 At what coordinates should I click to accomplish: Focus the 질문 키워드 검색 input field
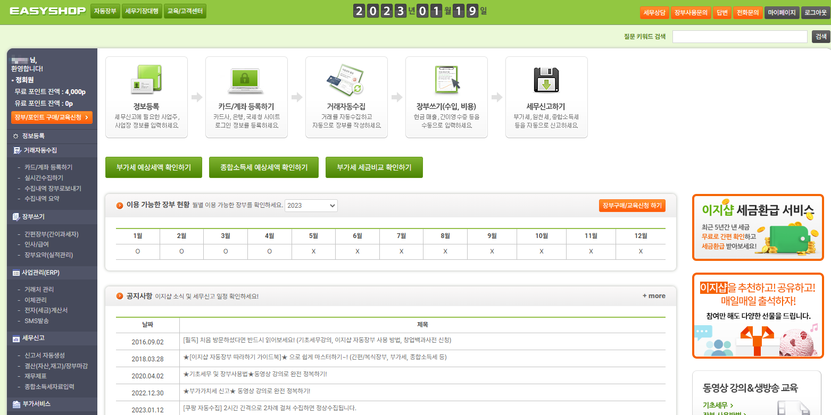point(740,37)
